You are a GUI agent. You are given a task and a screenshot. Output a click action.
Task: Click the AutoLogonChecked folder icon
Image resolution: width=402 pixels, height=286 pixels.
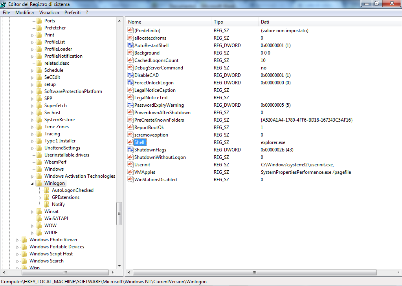click(x=46, y=190)
